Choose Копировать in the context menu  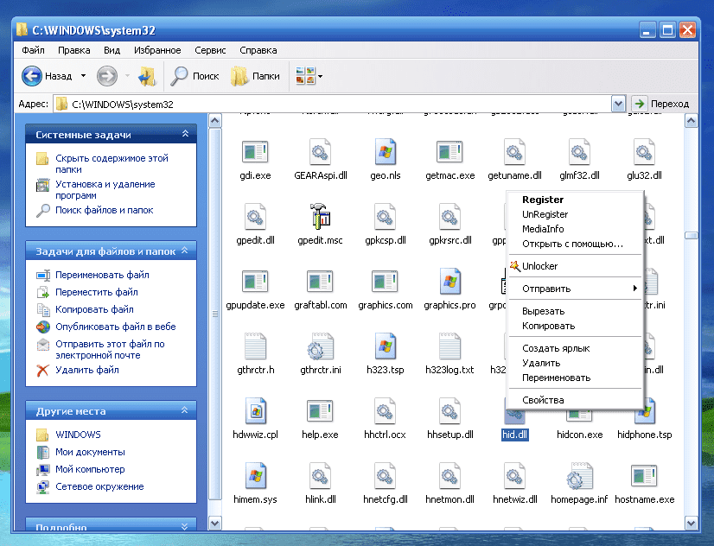tap(575, 326)
